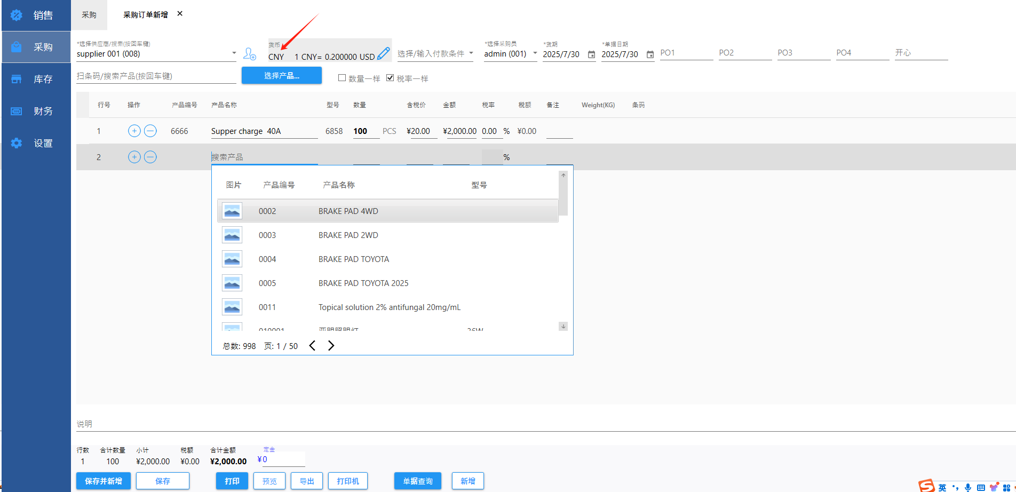Click the add supplier icon
Viewport: 1016px width, 492px height.
(x=249, y=53)
